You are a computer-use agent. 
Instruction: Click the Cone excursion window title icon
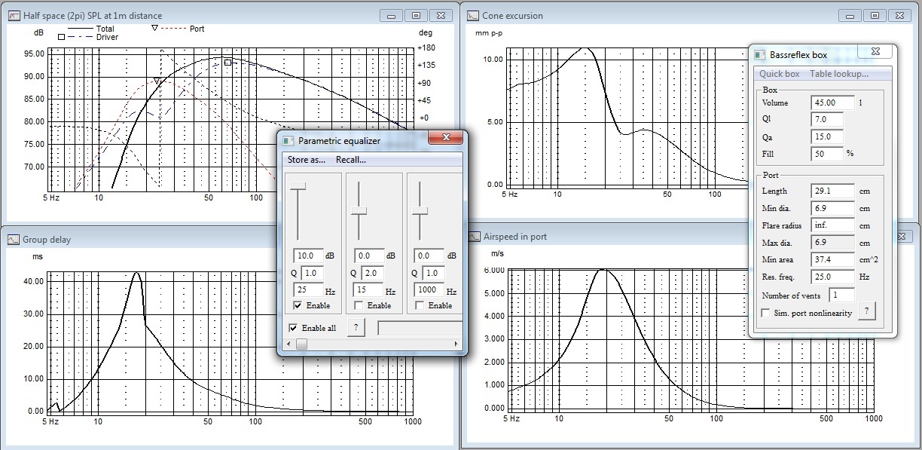(473, 15)
